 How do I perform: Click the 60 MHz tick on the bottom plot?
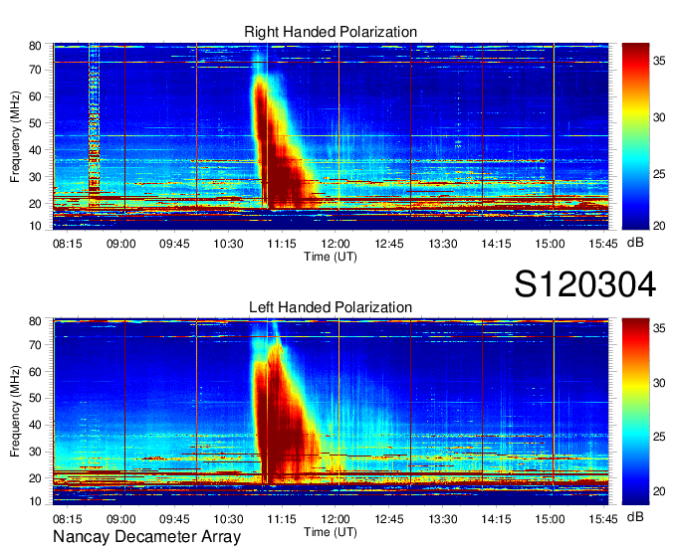(x=35, y=371)
